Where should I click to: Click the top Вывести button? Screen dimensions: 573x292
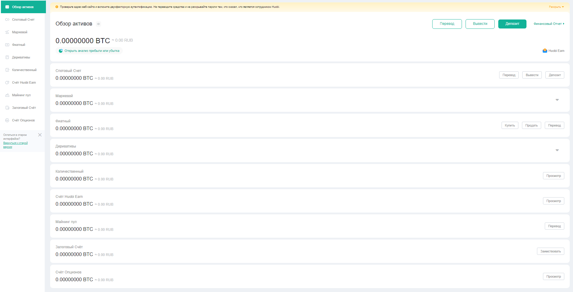click(x=480, y=24)
